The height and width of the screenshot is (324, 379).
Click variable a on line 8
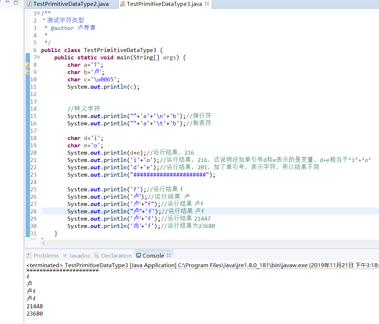(86, 65)
